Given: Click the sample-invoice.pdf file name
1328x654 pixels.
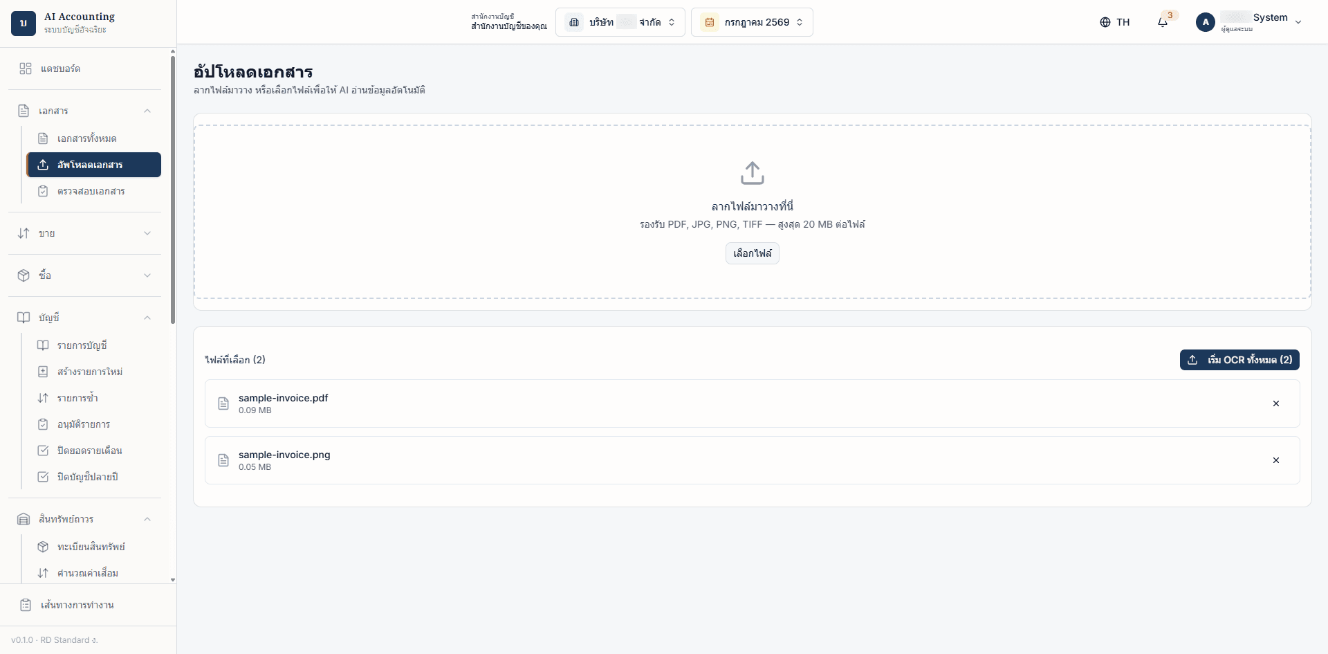Looking at the screenshot, I should (x=284, y=398).
